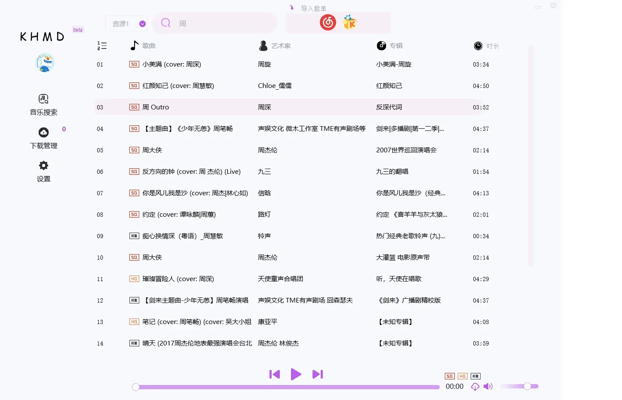Click the artist icon in 艺术家 header

[x=263, y=45]
